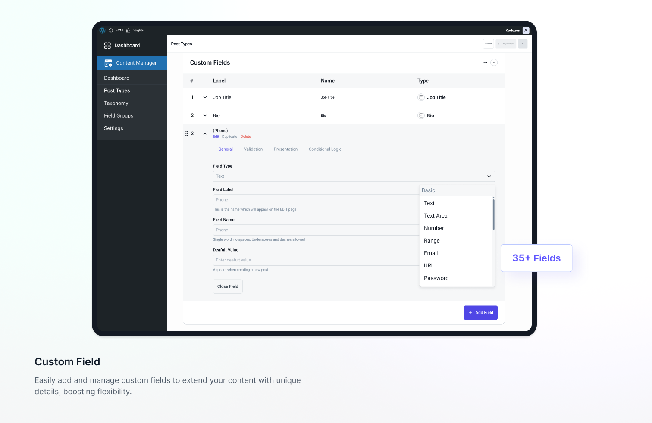Click the Add Field button

point(480,312)
